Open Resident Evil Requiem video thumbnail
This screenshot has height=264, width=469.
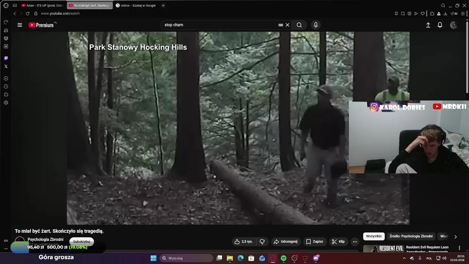point(383,249)
